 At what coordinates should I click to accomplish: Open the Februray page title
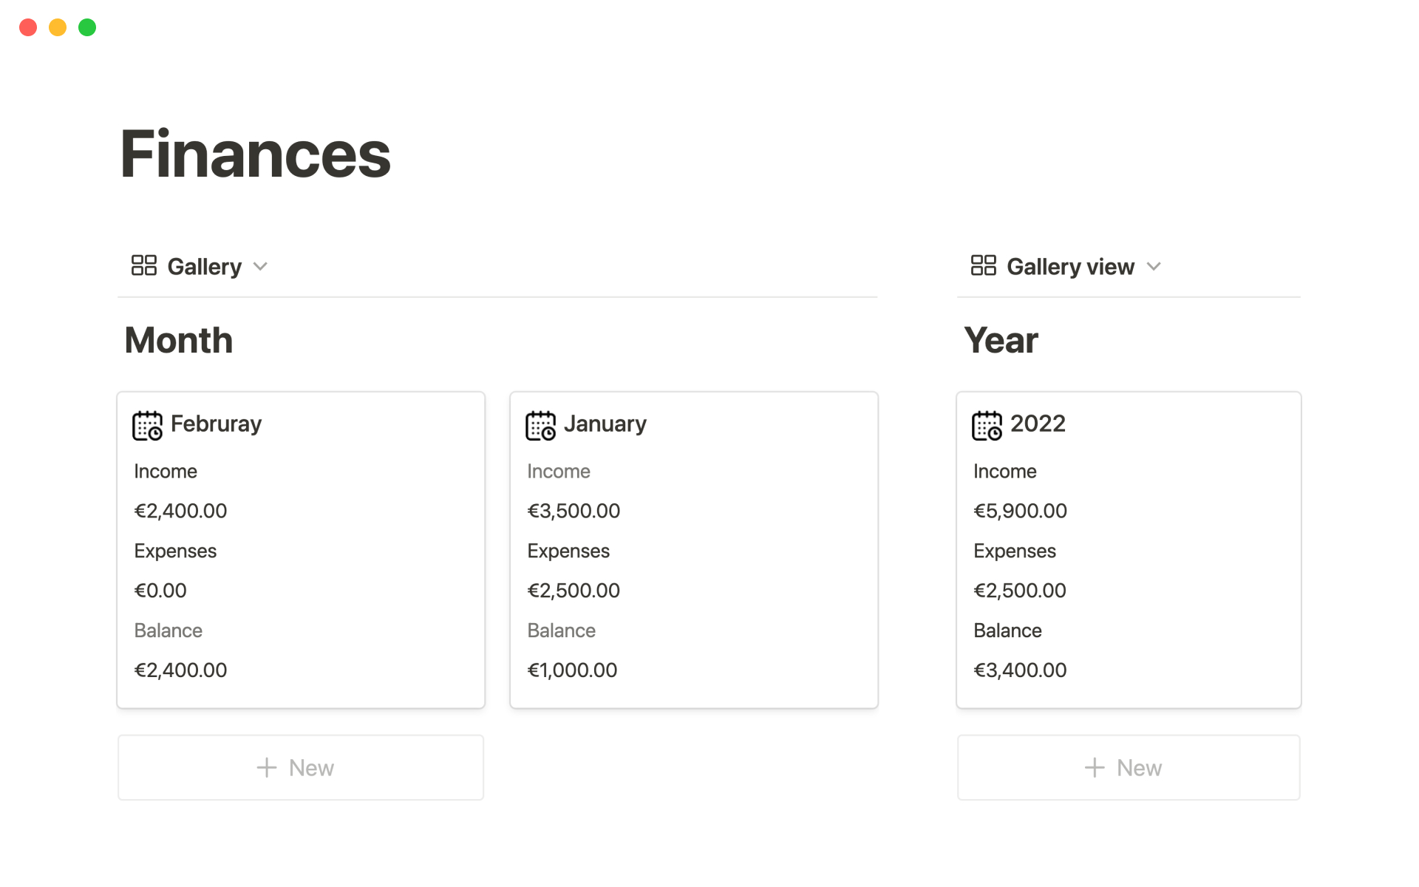[x=216, y=424]
